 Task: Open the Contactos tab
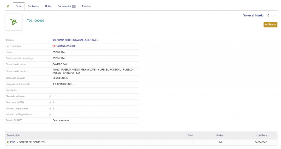[33, 6]
